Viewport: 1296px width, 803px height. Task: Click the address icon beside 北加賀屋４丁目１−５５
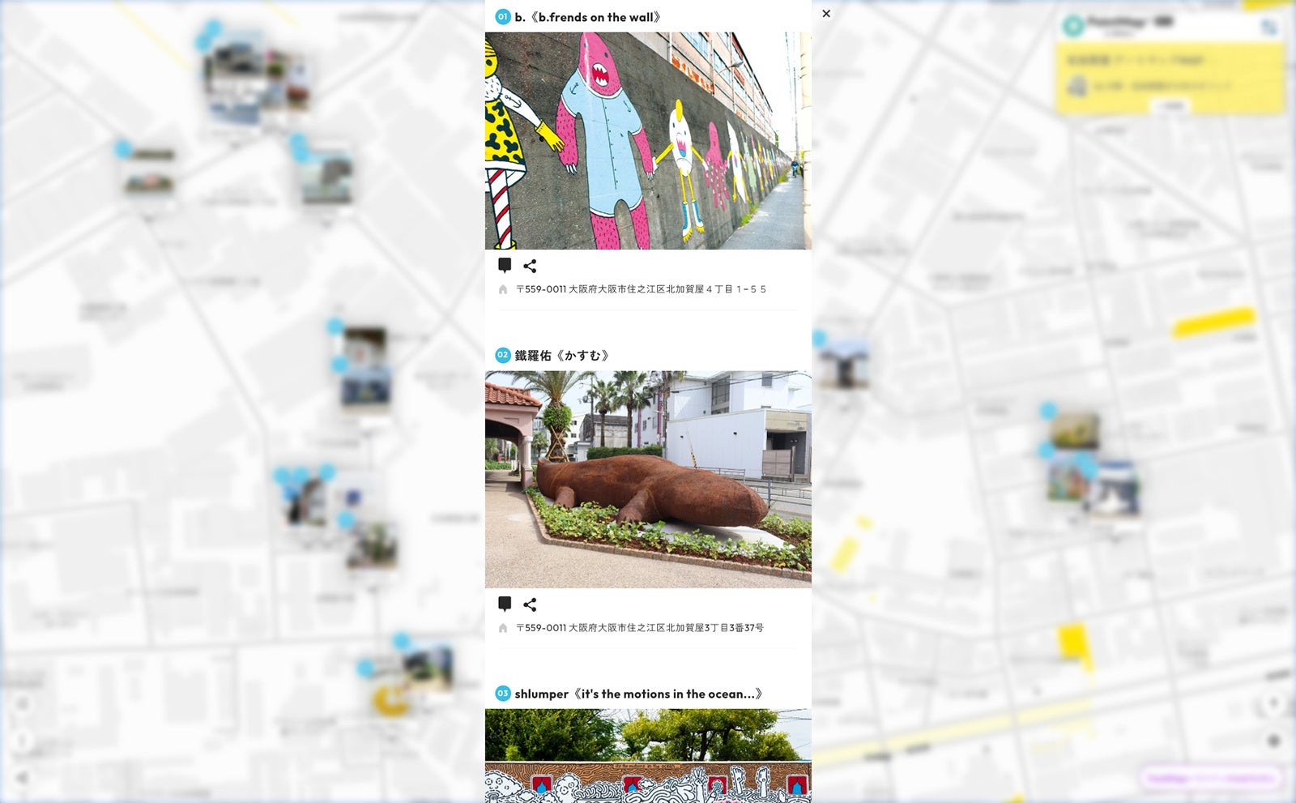point(503,289)
